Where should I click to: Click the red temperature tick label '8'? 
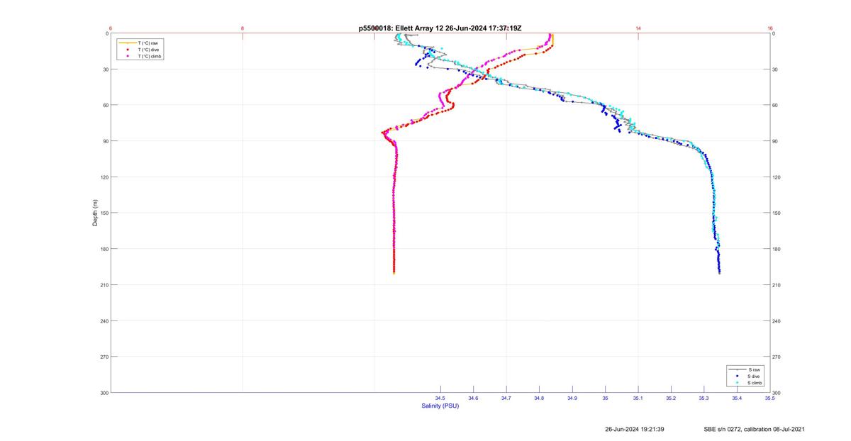point(243,28)
